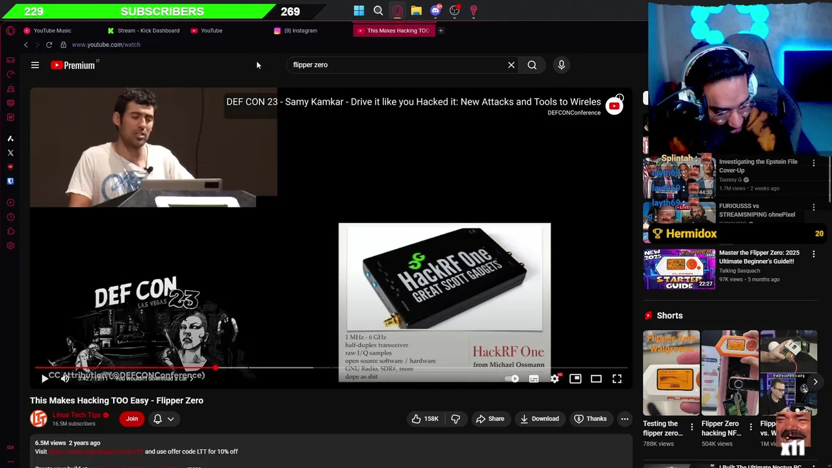Image resolution: width=832 pixels, height=468 pixels.
Task: Switch to the Stream - Kick Dashboard tab
Action: (x=148, y=31)
